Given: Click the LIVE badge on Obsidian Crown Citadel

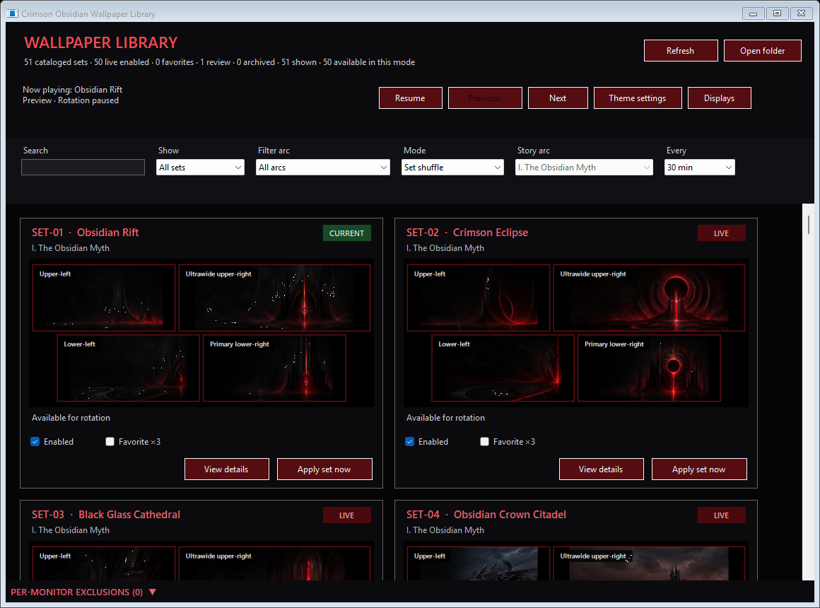Looking at the screenshot, I should tap(721, 515).
